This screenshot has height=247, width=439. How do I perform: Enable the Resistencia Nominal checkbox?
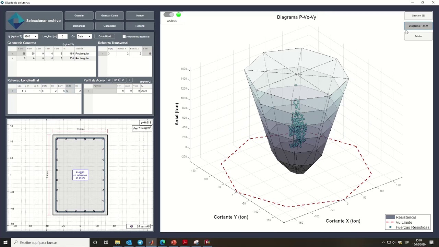point(124,36)
